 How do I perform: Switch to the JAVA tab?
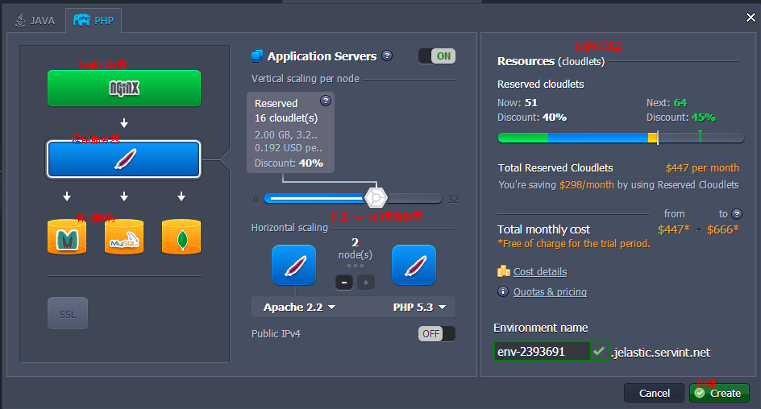37,20
